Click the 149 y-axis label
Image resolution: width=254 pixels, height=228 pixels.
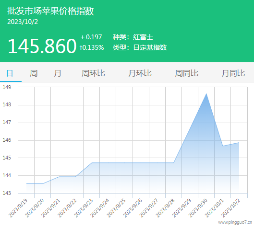[7, 87]
